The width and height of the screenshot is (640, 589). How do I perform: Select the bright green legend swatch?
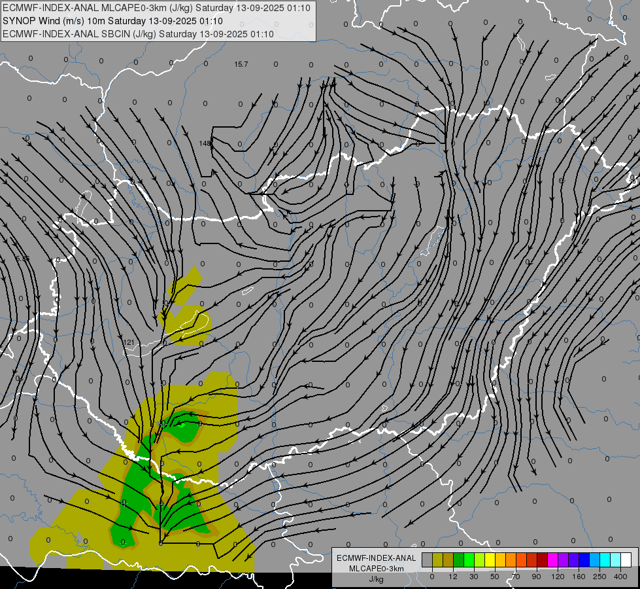coord(469,560)
